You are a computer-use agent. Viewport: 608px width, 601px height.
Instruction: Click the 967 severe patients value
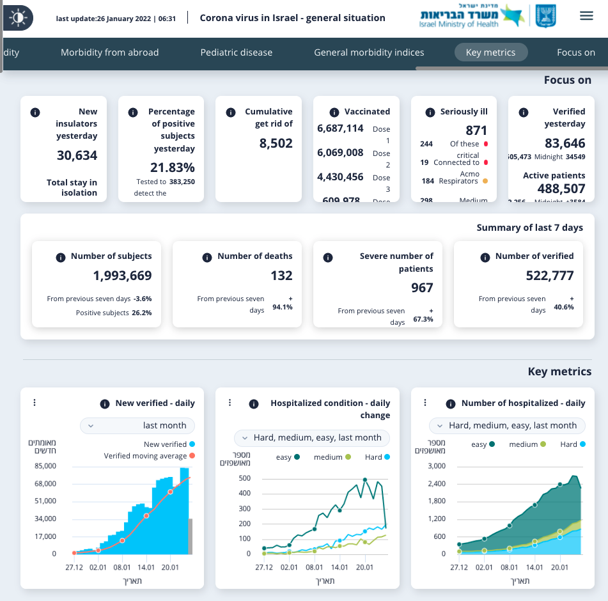pyautogui.click(x=422, y=288)
